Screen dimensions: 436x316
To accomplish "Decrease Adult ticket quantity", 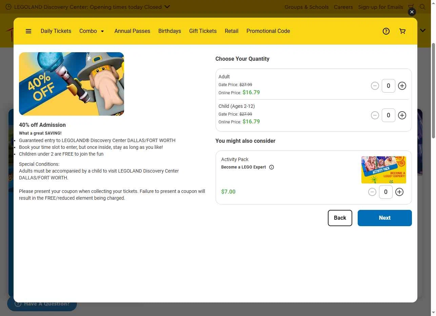I will 375,86.
